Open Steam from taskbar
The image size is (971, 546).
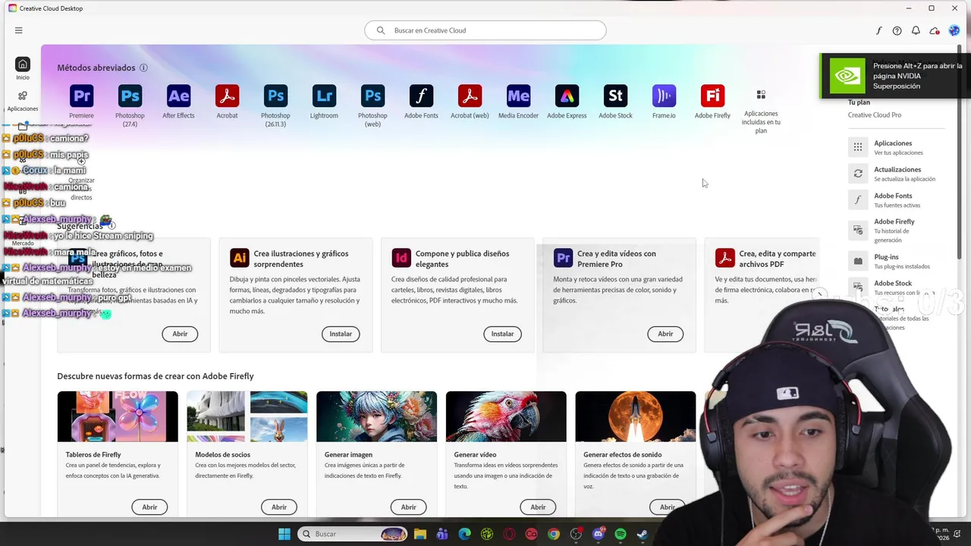[x=643, y=534]
